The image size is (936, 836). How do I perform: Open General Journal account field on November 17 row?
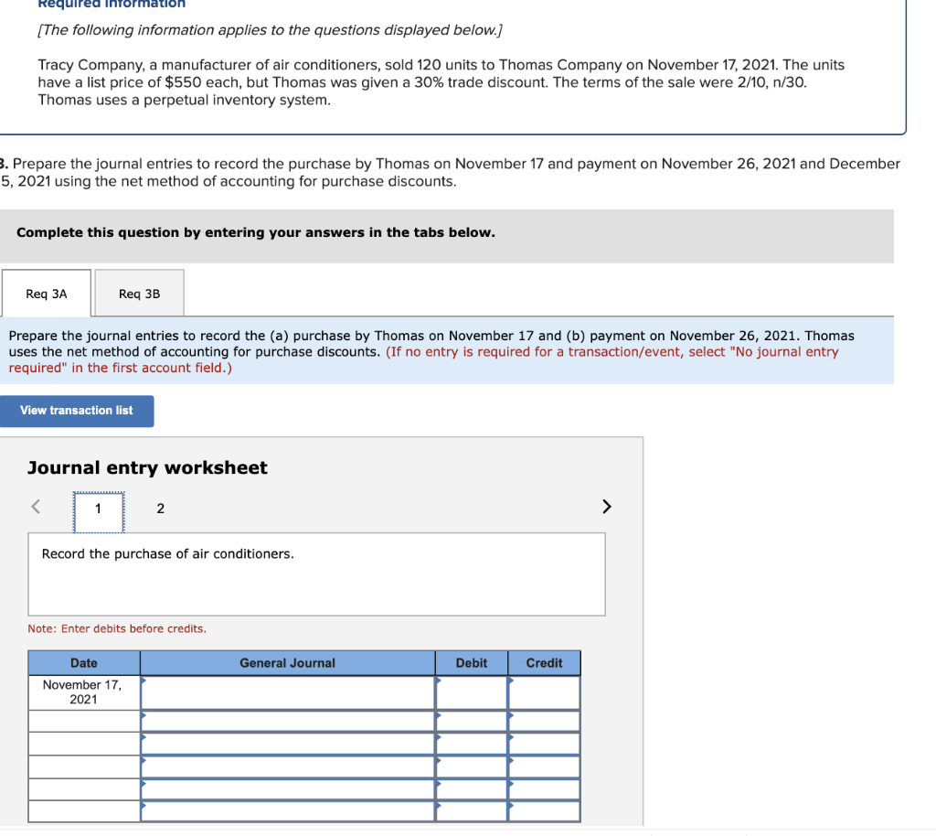[287, 692]
